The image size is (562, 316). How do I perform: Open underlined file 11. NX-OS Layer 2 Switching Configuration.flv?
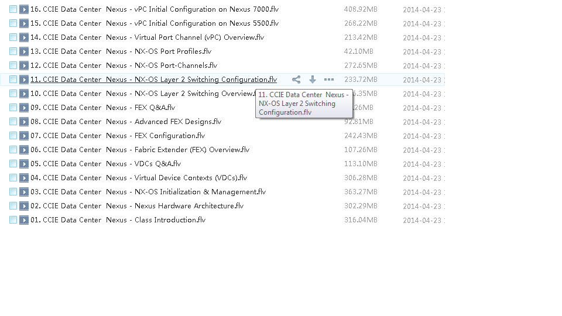click(154, 80)
